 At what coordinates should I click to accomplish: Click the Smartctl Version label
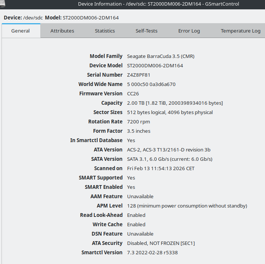click(102, 252)
